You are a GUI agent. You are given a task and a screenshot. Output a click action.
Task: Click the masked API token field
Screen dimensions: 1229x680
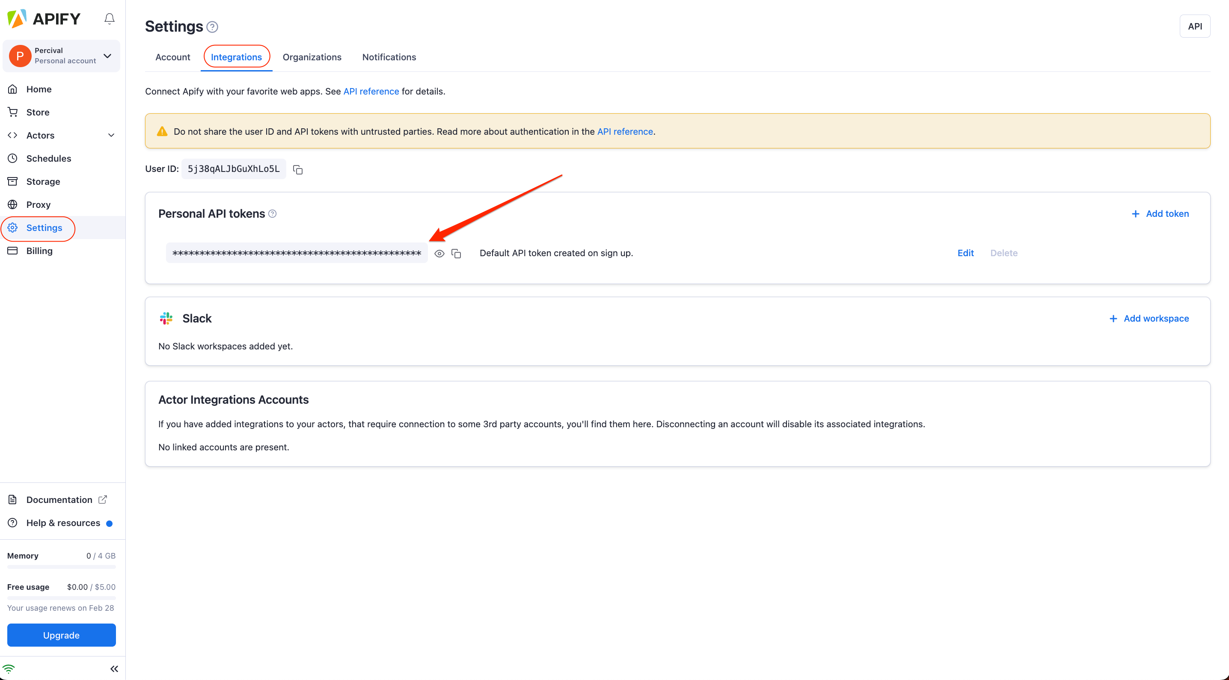point(296,253)
